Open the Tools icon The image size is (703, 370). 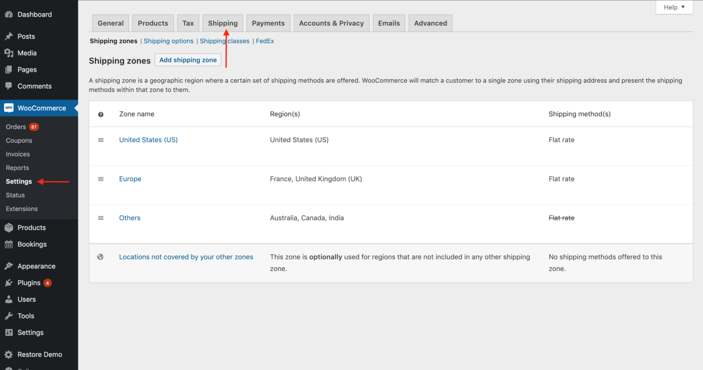[x=9, y=315]
